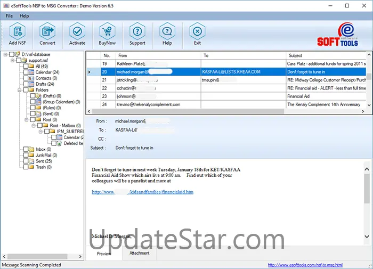Select the Trash (0) folder label
Image resolution: width=373 pixels, height=269 pixels.
44,167
